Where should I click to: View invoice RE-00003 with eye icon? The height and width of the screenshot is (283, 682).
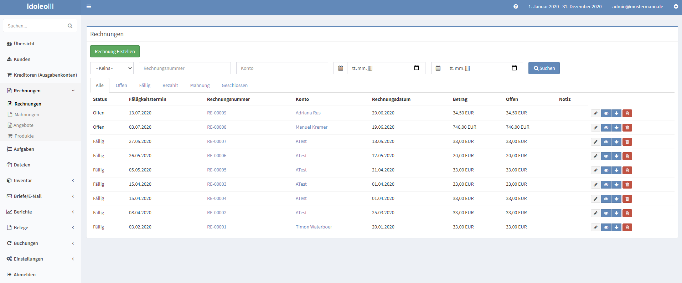[x=606, y=185]
